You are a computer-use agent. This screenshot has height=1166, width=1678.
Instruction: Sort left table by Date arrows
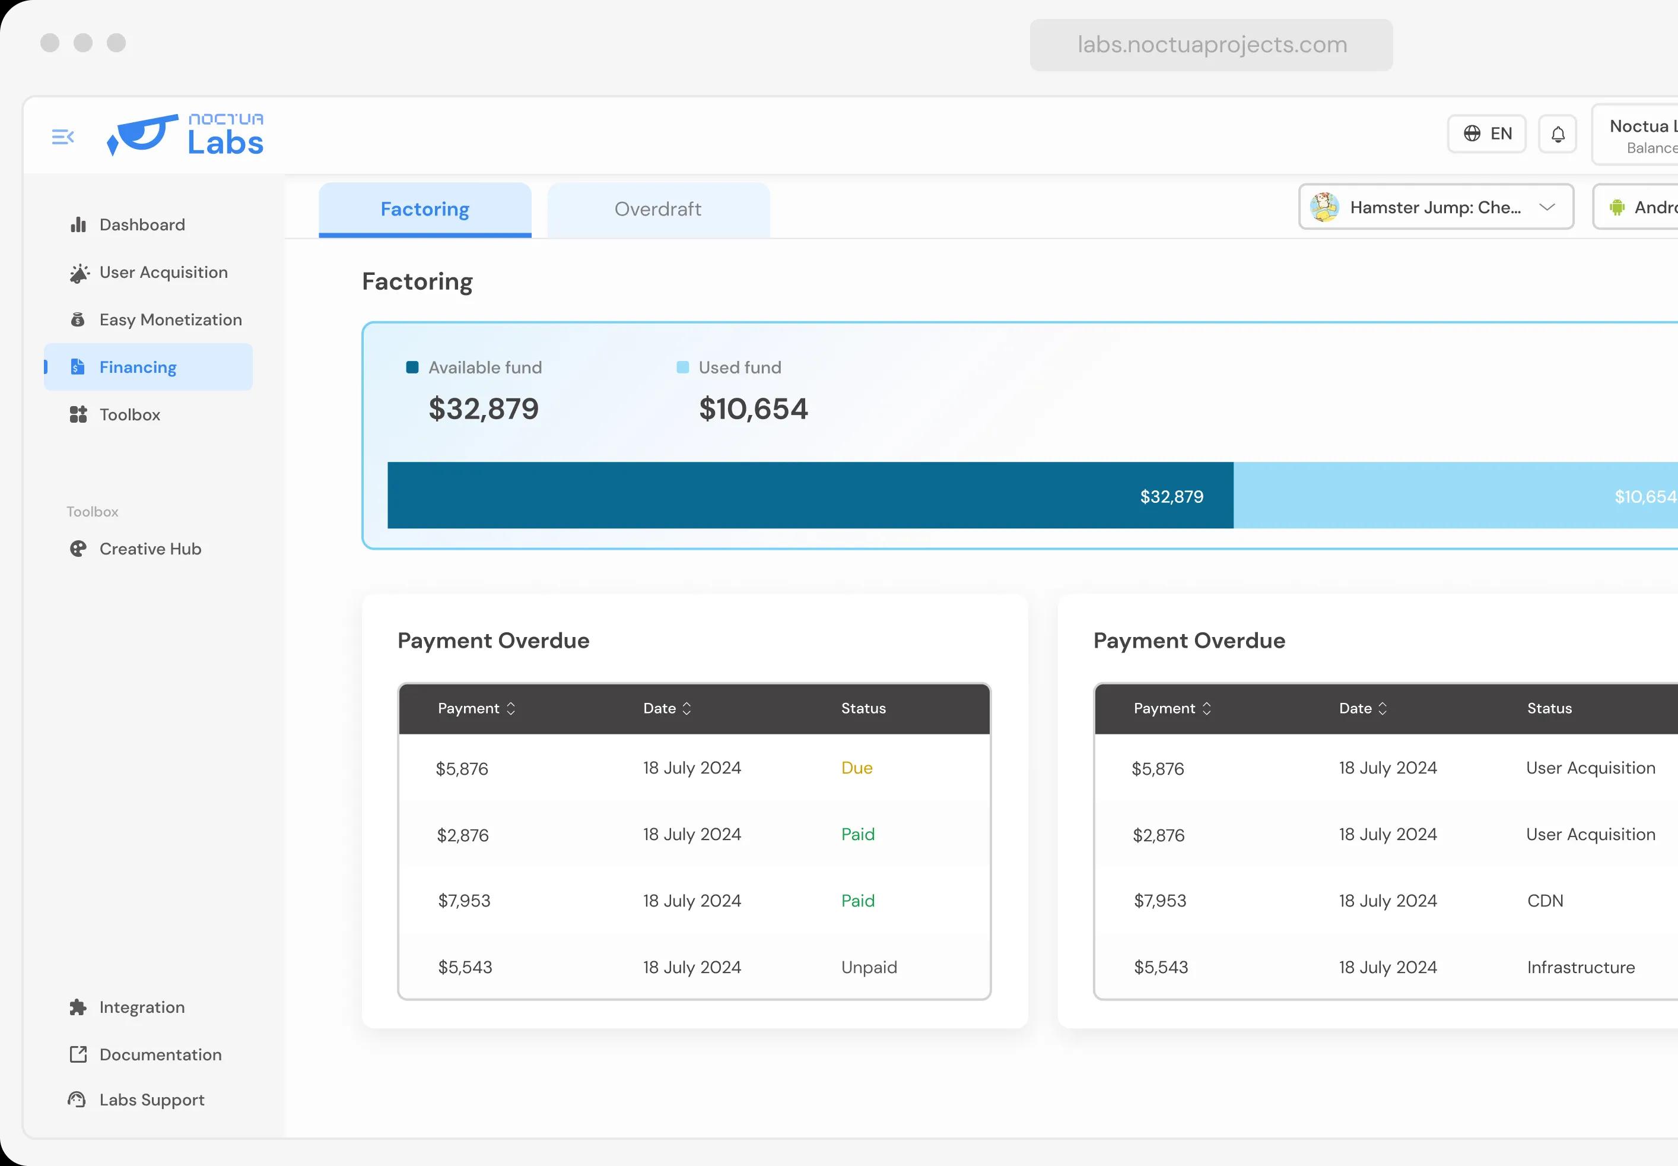pyautogui.click(x=687, y=708)
